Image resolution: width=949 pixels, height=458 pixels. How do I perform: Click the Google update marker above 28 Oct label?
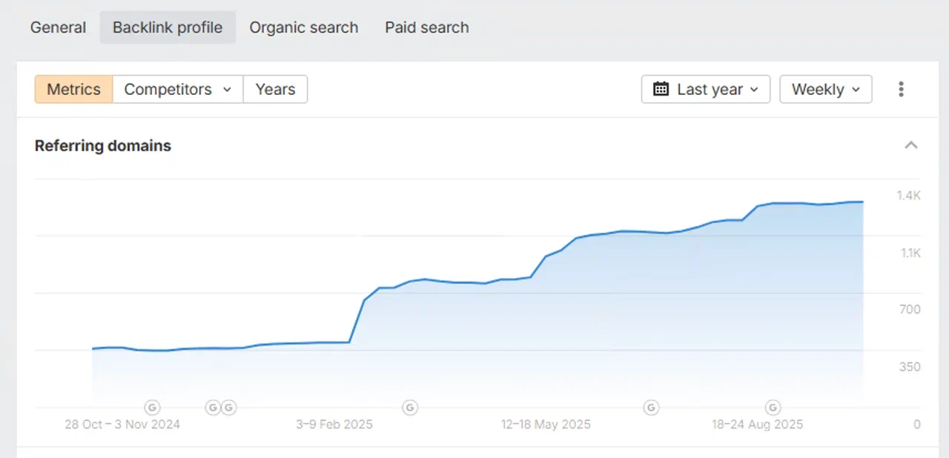(153, 408)
